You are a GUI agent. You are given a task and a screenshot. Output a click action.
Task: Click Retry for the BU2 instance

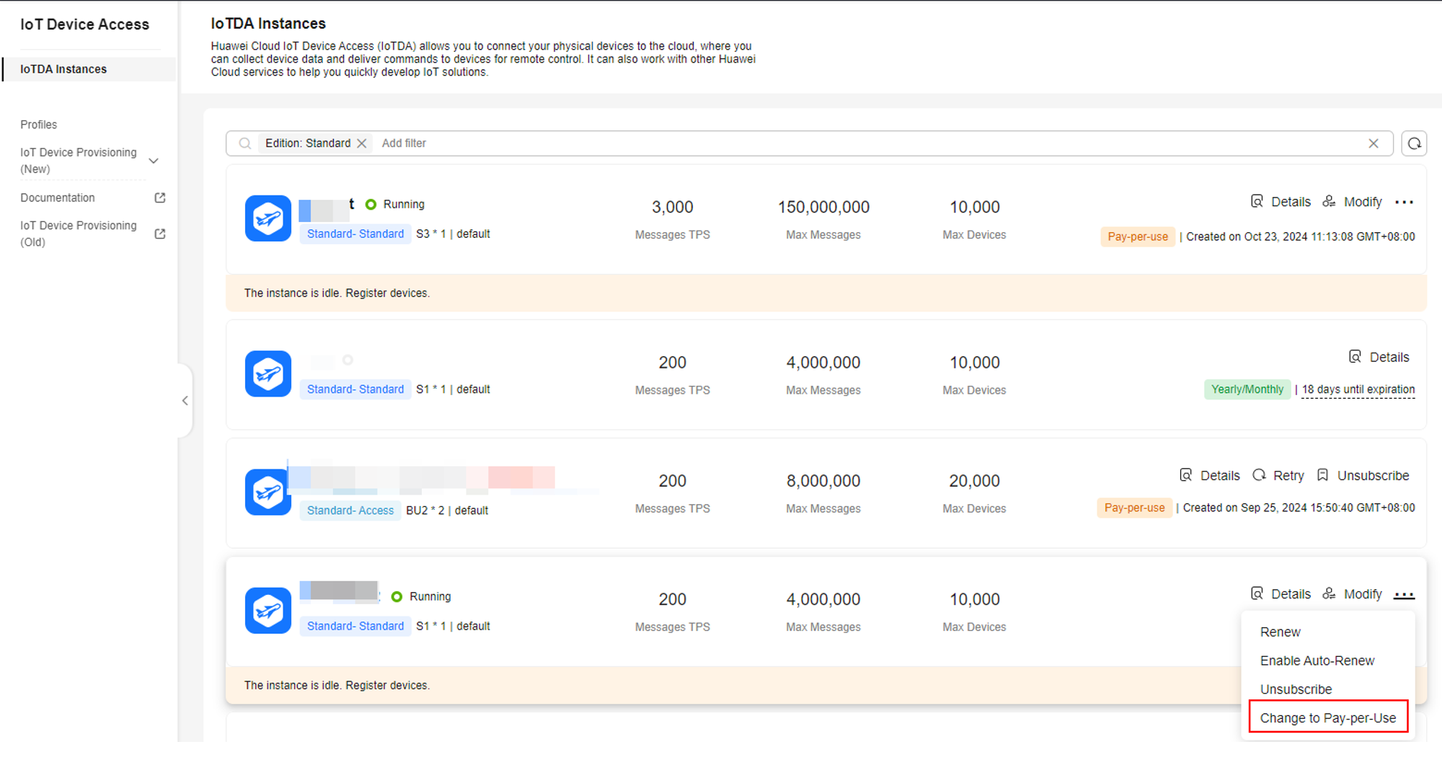pyautogui.click(x=1278, y=476)
